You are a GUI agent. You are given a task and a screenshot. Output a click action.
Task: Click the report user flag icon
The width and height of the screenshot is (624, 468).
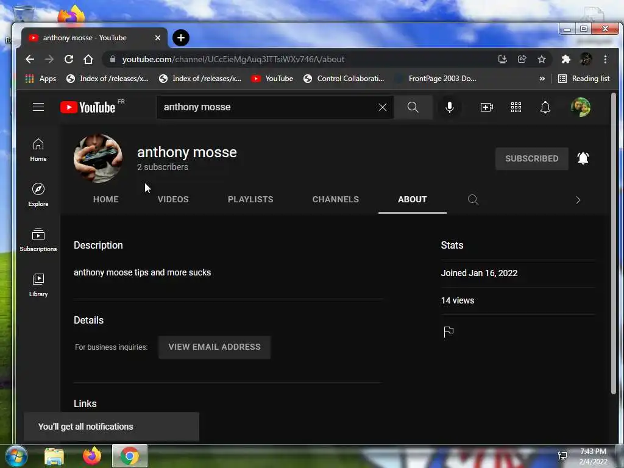(x=448, y=331)
